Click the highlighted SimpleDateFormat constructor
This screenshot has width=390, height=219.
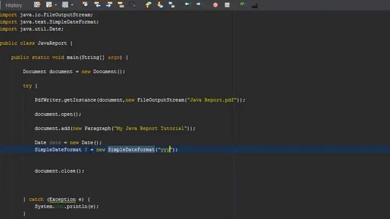(x=131, y=150)
